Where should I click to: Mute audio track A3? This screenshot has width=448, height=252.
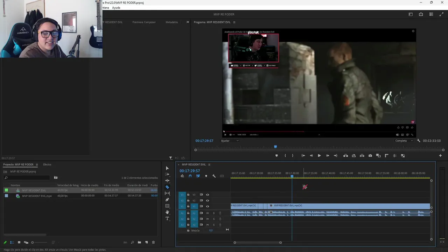208,225
